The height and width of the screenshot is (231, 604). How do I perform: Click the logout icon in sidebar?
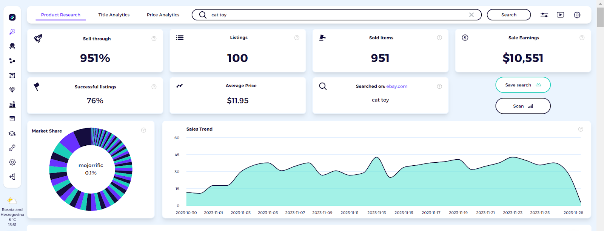(x=12, y=177)
